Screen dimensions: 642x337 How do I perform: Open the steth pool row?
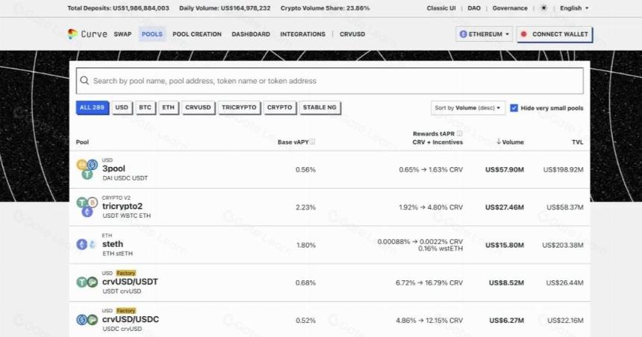click(x=330, y=245)
